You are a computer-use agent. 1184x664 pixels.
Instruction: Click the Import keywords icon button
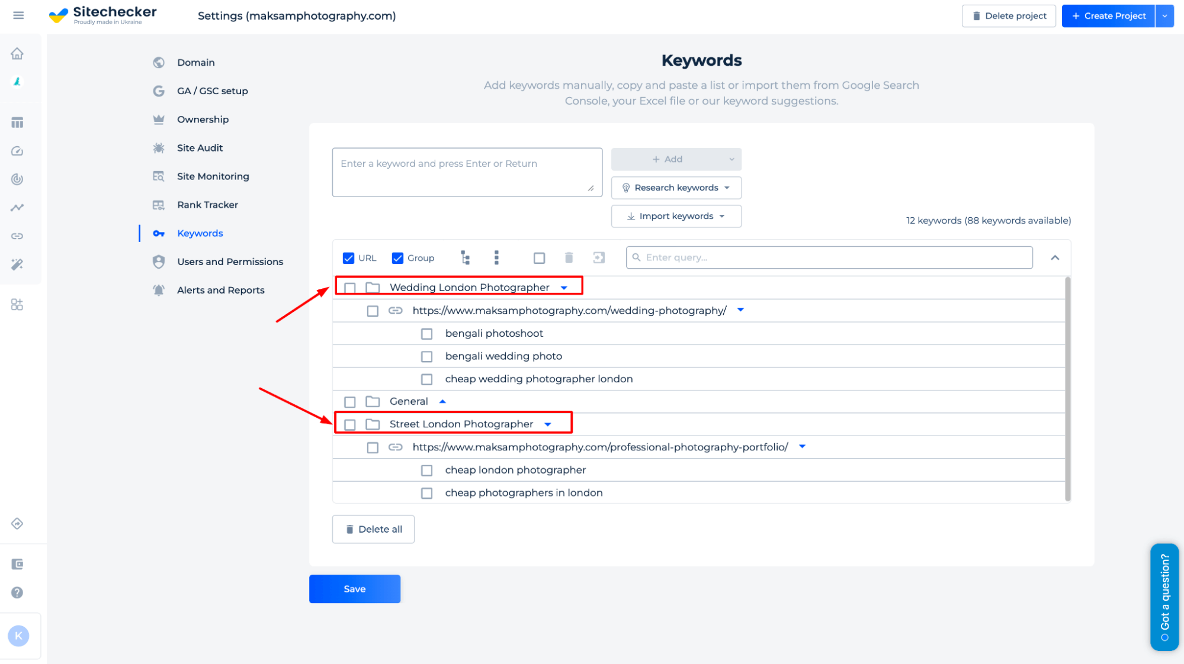click(676, 215)
